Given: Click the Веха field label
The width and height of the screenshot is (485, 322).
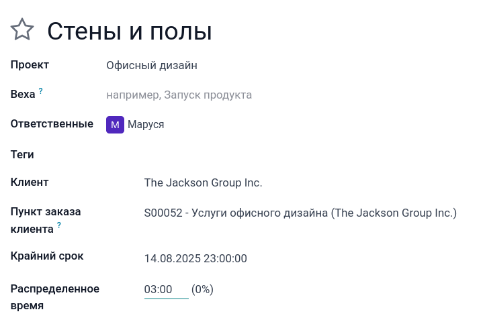Looking at the screenshot, I should click(23, 95).
